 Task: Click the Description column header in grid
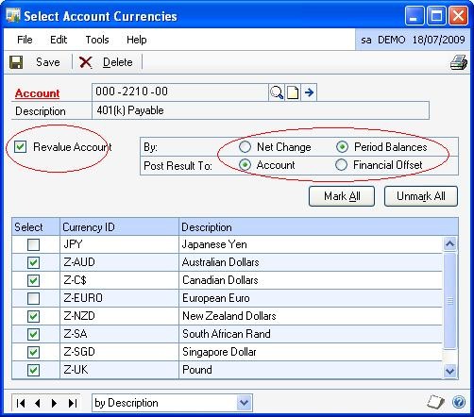(x=318, y=226)
